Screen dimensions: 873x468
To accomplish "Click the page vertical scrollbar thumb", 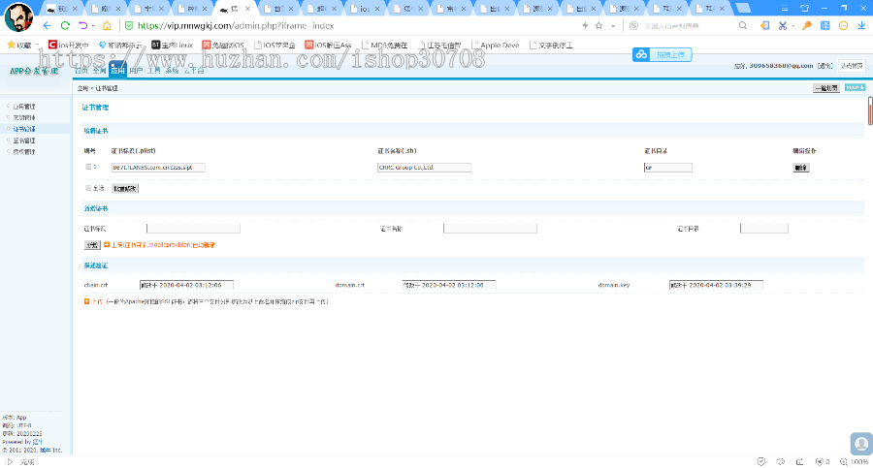I will pos(870,110).
